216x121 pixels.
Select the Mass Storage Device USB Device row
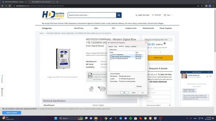[x=126, y=57]
